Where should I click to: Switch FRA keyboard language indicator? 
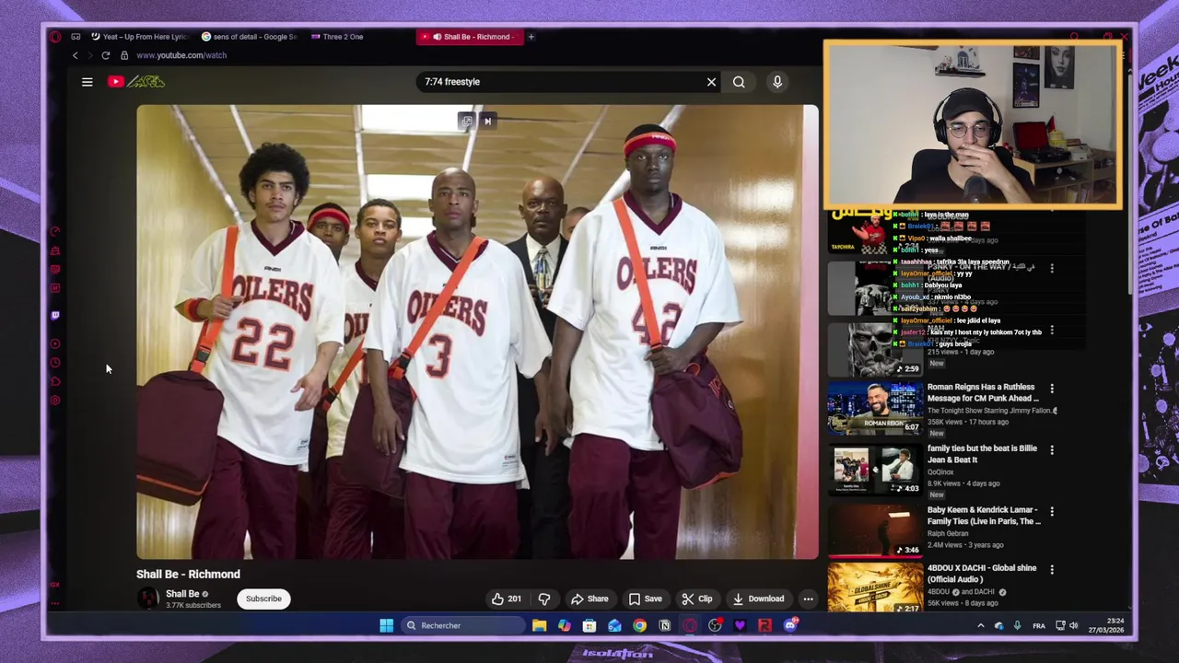[x=1039, y=626]
